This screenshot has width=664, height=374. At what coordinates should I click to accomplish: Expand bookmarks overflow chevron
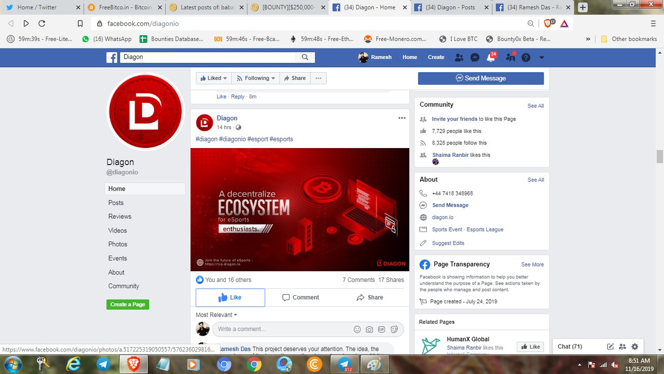click(x=588, y=39)
